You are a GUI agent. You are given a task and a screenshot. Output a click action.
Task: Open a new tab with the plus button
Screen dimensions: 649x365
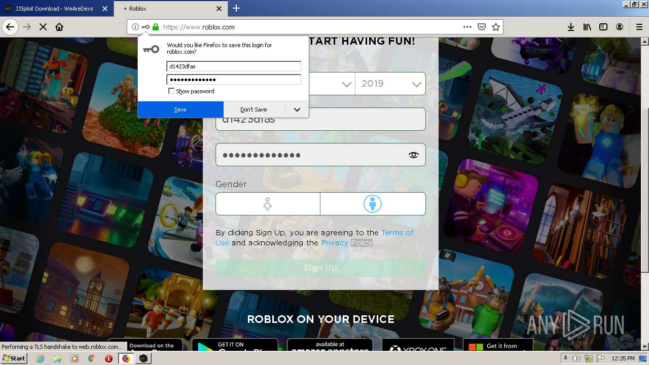click(x=236, y=8)
